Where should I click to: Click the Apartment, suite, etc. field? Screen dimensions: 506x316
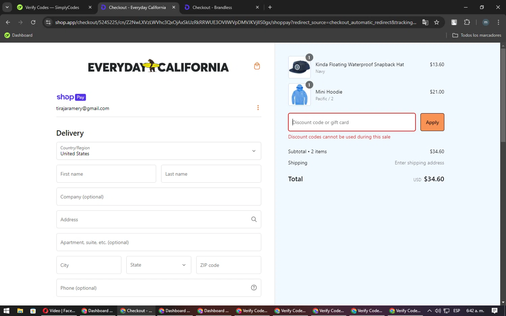point(159,242)
